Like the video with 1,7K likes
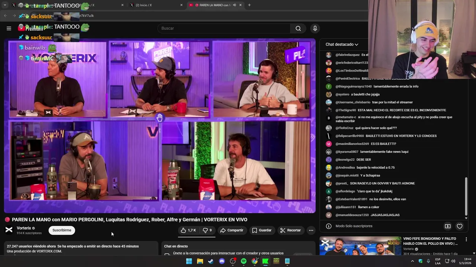This screenshot has height=267, width=476. (x=189, y=230)
